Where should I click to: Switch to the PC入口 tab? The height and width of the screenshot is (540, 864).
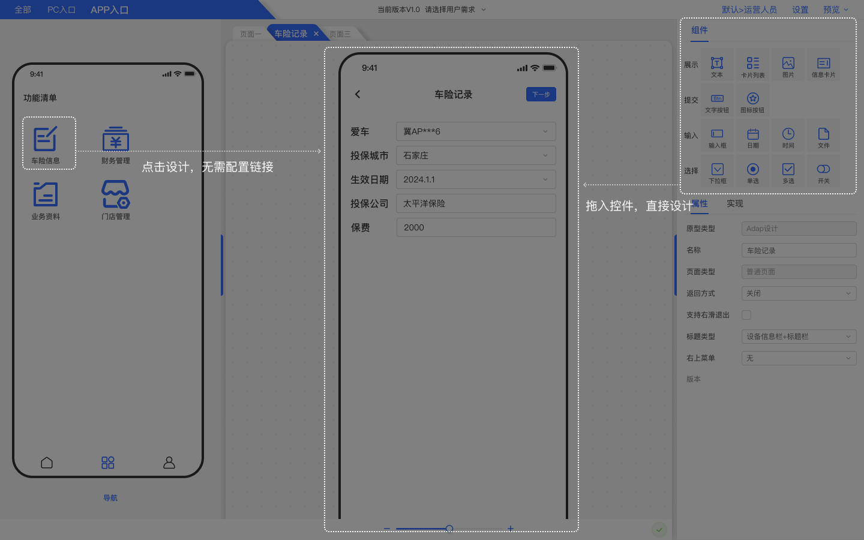[61, 10]
